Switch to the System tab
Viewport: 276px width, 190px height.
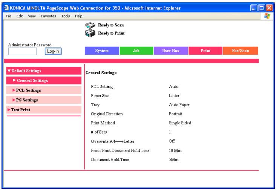click(102, 51)
